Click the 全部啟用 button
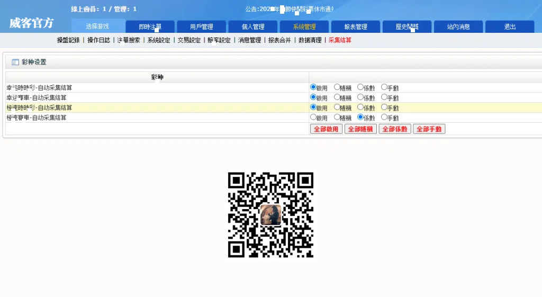Screen dimensions: 542x297 point(326,129)
